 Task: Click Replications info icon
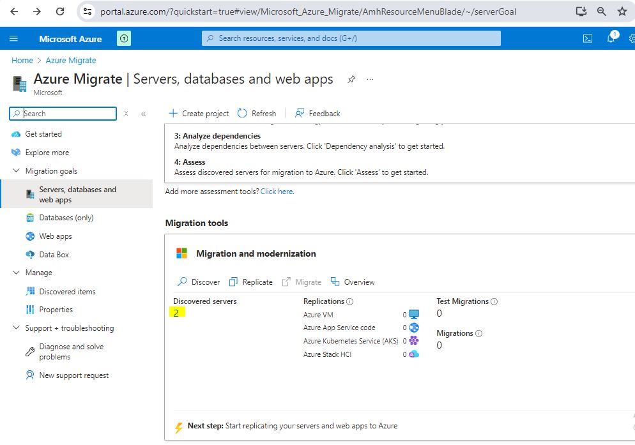[x=350, y=301]
